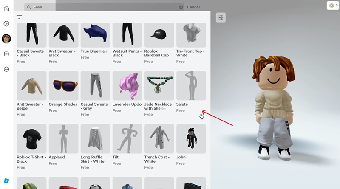This screenshot has height=189, width=340.
Task: Select Casual Sweats - Gray thumbnail
Action: tap(95, 86)
